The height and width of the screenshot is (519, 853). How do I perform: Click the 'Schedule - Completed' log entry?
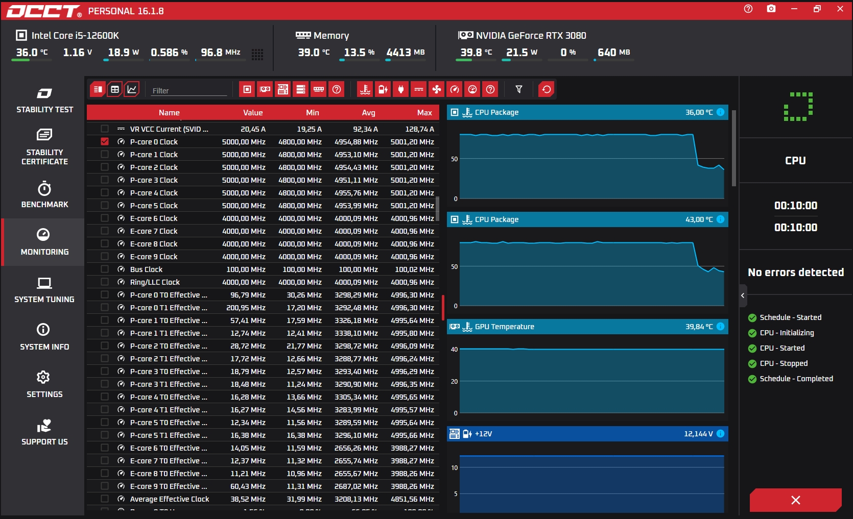click(796, 379)
